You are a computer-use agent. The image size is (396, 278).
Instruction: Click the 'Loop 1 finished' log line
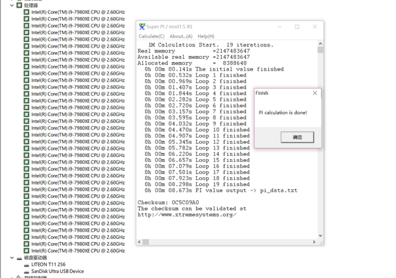pyautogui.click(x=196, y=75)
